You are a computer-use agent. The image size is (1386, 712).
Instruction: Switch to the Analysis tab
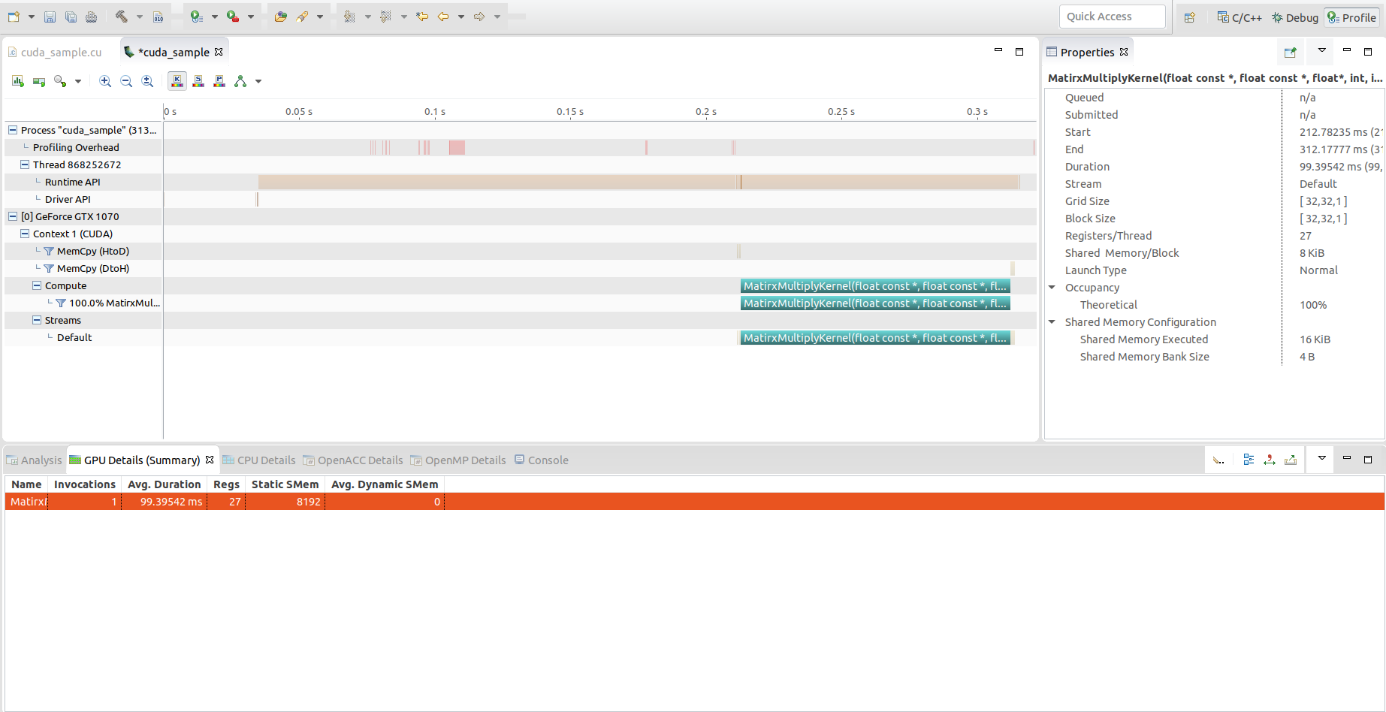[x=35, y=460]
